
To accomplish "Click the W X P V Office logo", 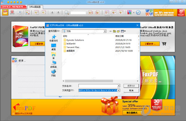I will [x=149, y=12].
